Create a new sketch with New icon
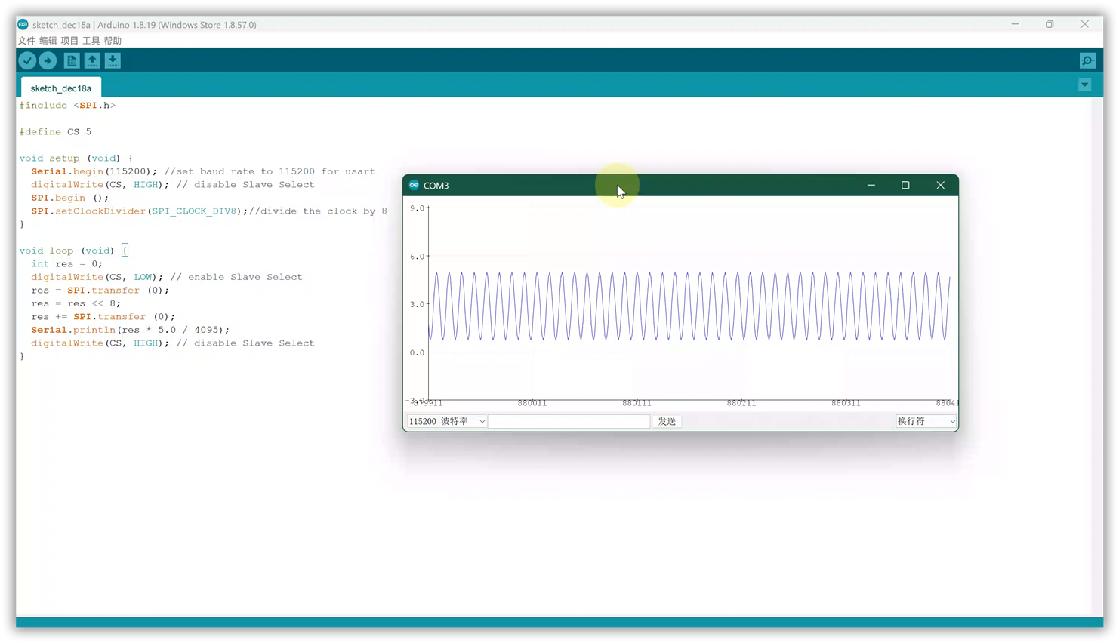The width and height of the screenshot is (1119, 643). click(x=72, y=60)
